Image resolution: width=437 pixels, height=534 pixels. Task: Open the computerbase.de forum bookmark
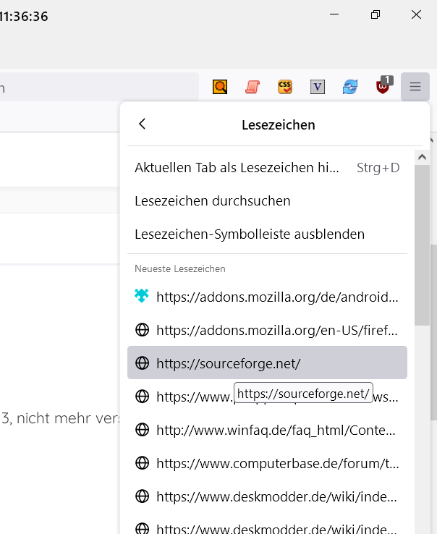click(276, 463)
